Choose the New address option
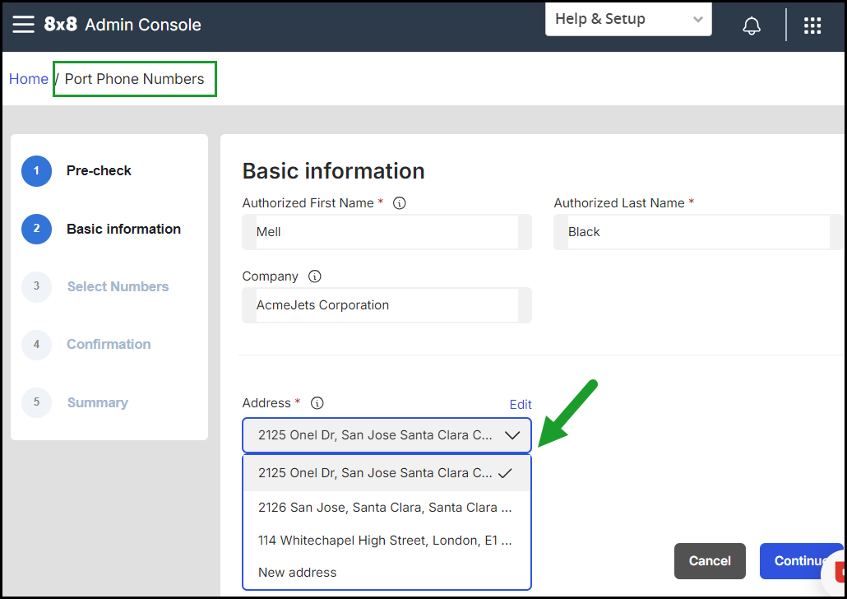The width and height of the screenshot is (847, 599). [386, 572]
